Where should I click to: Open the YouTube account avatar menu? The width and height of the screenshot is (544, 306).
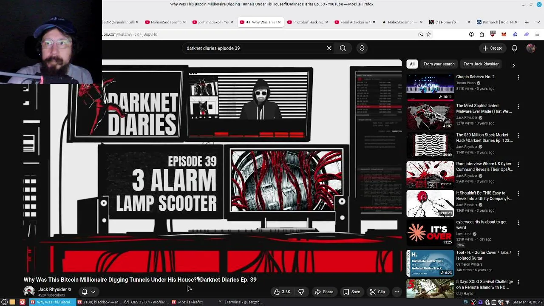(x=531, y=48)
